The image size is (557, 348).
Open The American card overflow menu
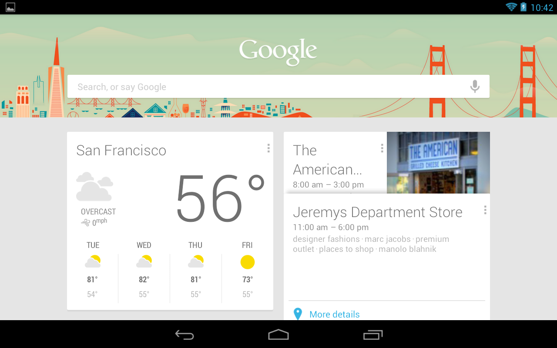(382, 148)
